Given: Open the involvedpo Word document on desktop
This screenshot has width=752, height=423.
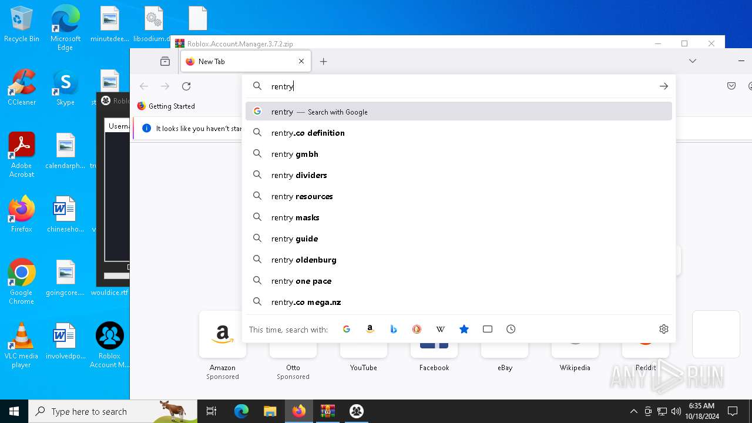Looking at the screenshot, I should (x=65, y=341).
